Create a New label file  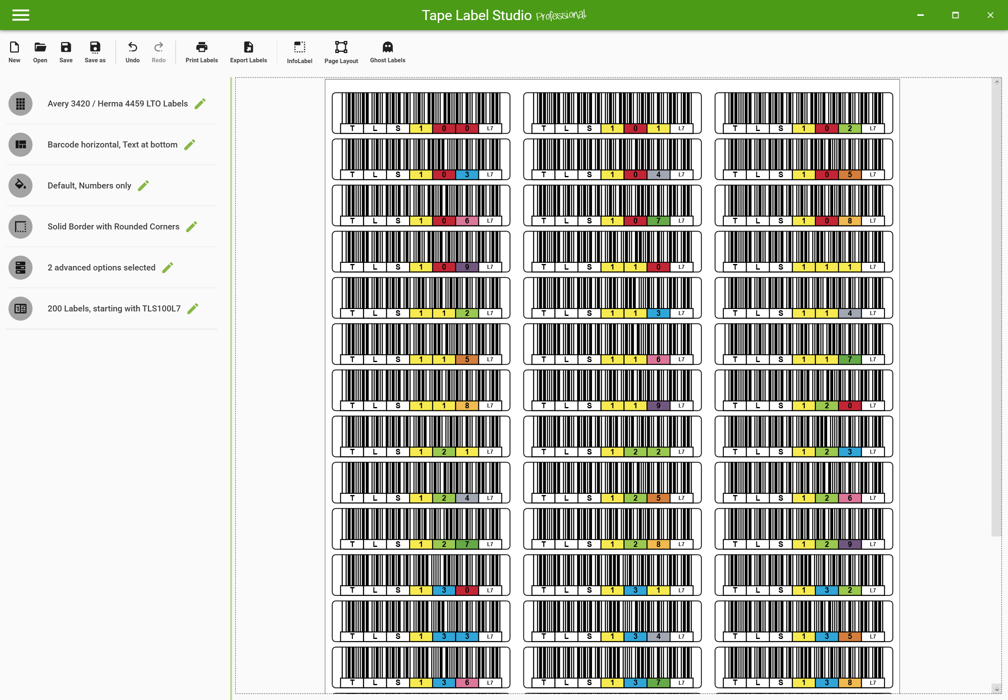tap(14, 52)
